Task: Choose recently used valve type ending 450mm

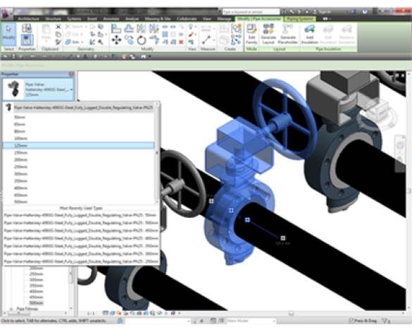Action: pos(81,230)
